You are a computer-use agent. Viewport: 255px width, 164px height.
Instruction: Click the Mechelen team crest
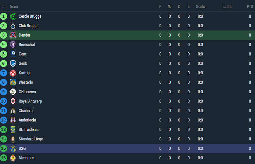click(13, 158)
